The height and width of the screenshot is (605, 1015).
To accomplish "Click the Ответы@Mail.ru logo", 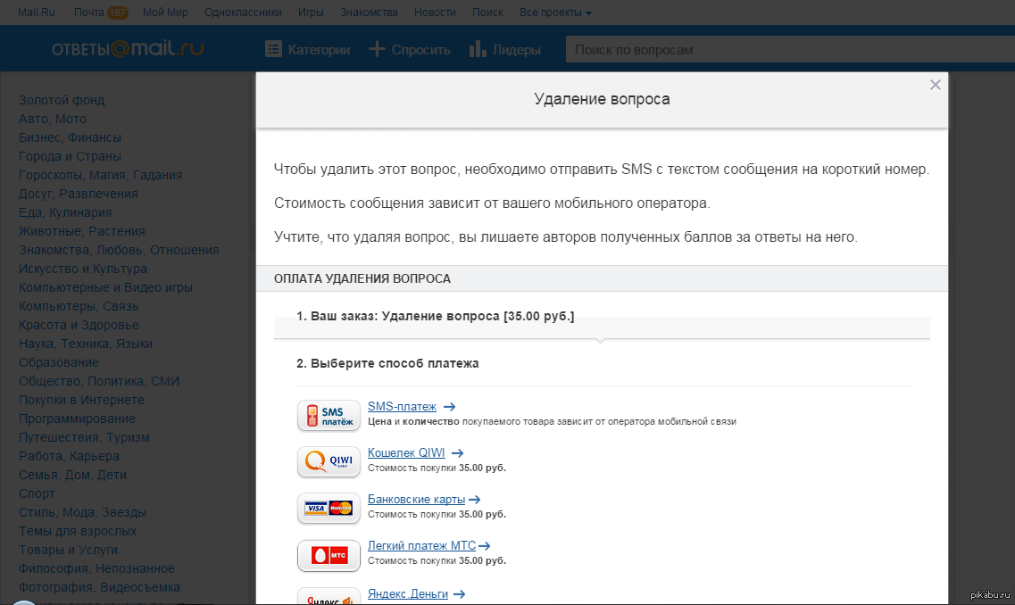I will [x=127, y=49].
